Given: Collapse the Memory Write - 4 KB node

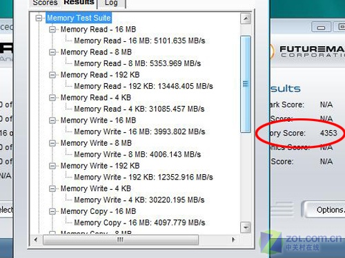Looking at the screenshot, I should coord(52,189).
